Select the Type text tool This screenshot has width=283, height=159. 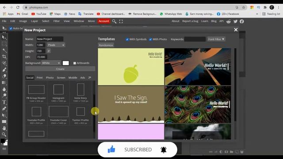click(x=4, y=102)
